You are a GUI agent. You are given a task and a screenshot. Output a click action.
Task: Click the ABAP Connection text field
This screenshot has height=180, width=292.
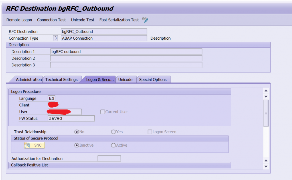coord(104,38)
